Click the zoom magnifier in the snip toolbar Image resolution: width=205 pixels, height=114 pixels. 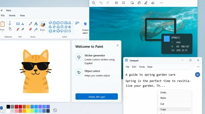click(x=94, y=3)
